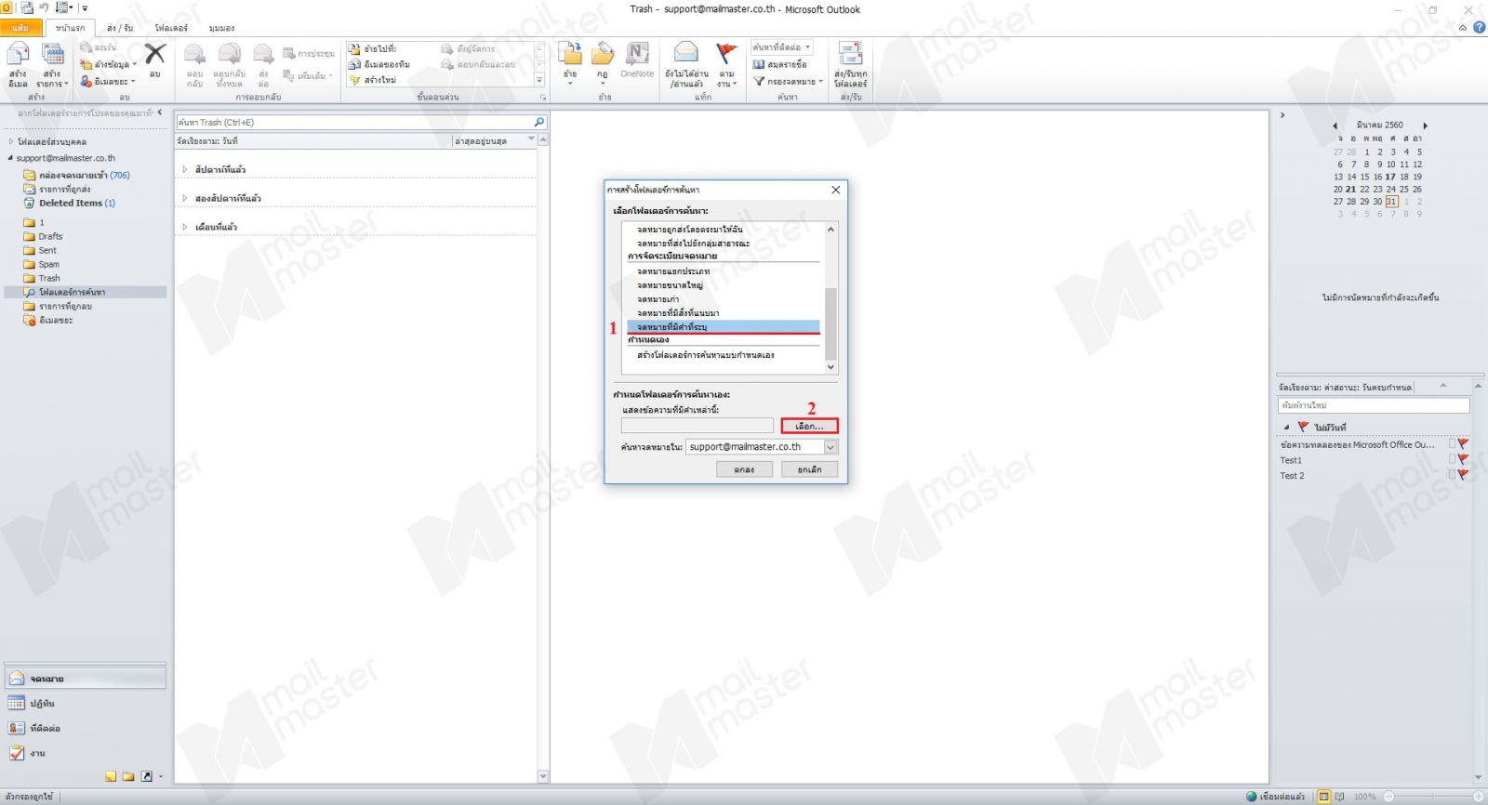
Task: Mark Test 2 task complete checkbox
Action: 1452,475
